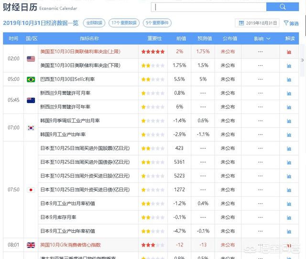Click the United States flag icon
Viewport: 306px width, 259px height.
coord(31,59)
